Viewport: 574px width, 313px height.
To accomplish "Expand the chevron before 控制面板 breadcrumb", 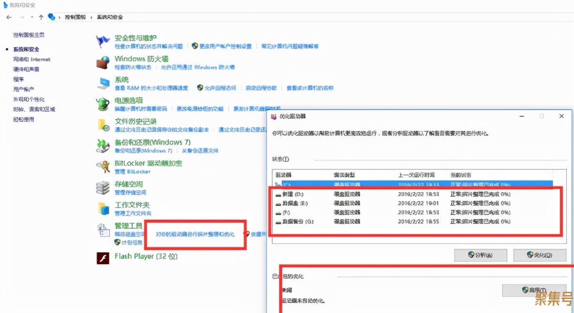I will tap(60, 17).
